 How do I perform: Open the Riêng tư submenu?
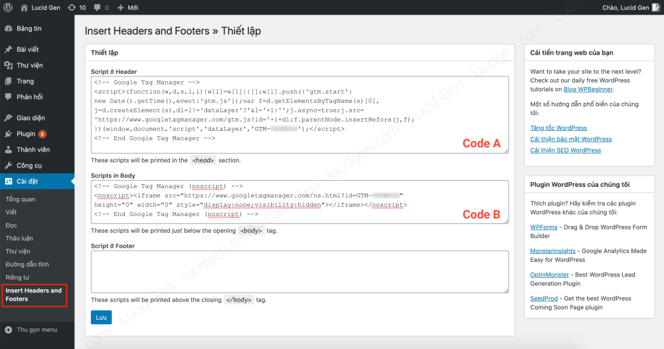click(x=17, y=277)
